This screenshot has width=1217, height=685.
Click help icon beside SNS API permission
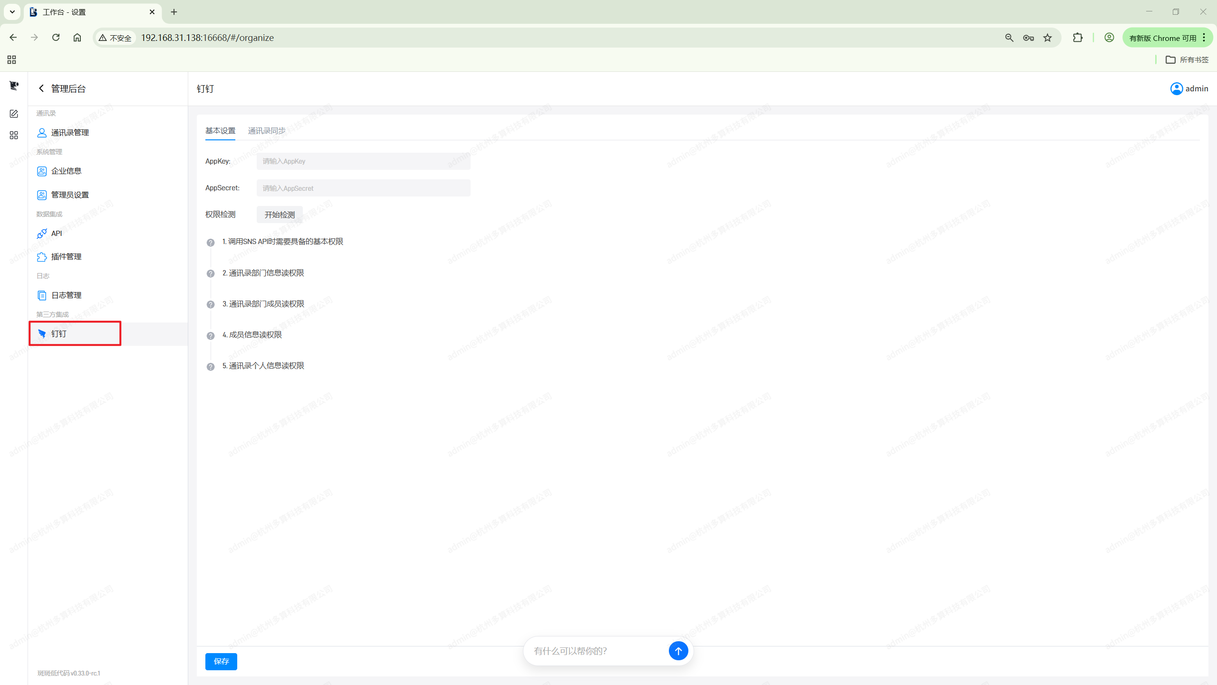coord(211,243)
